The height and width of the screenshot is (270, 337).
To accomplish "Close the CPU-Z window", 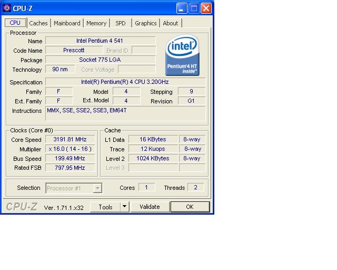I will tap(206, 8).
